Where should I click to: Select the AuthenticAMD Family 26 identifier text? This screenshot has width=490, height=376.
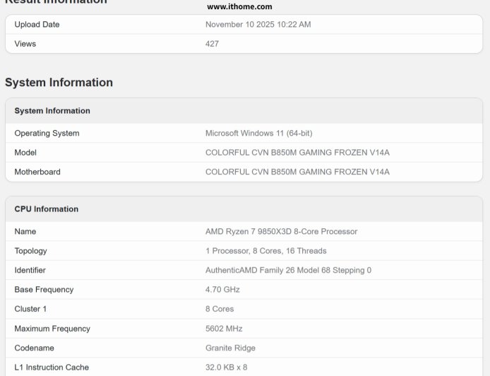tap(288, 271)
